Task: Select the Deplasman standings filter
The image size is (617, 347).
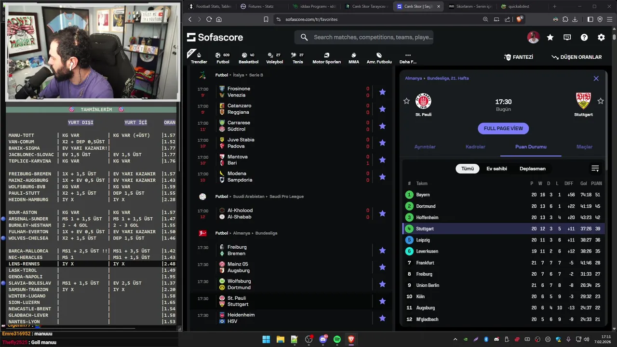Action: (x=533, y=169)
